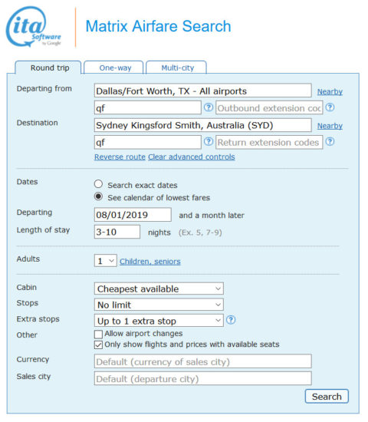Open Nearby link for Departing from airport
The height and width of the screenshot is (422, 368).
click(x=330, y=92)
